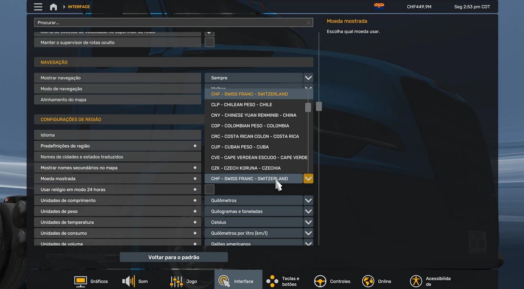The image size is (524, 289).
Task: Open Som settings speaker icon
Action: click(128, 281)
